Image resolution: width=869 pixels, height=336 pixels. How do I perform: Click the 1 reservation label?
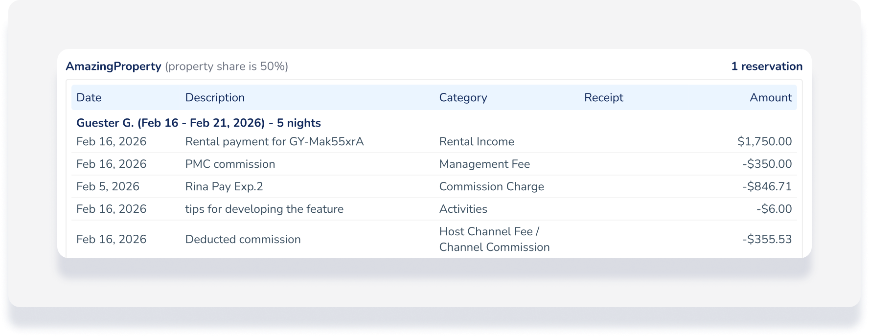coord(766,67)
